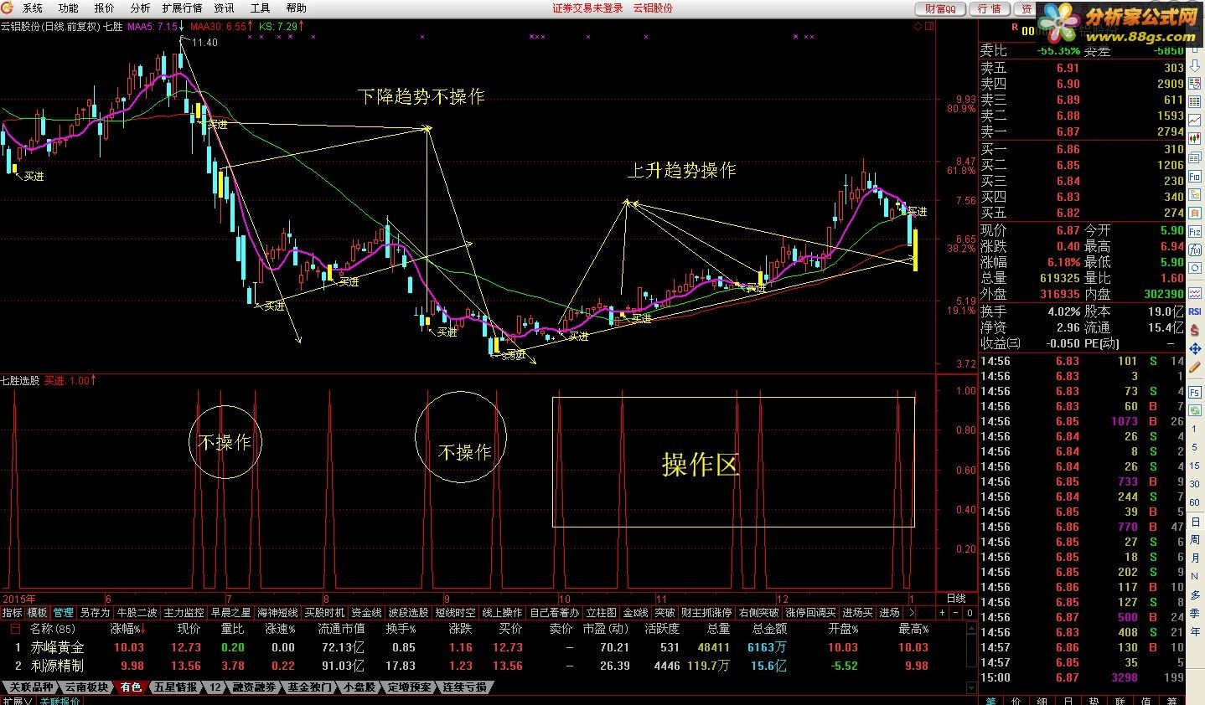
Task: Select the 指标 tab under the chart
Action: tap(13, 613)
